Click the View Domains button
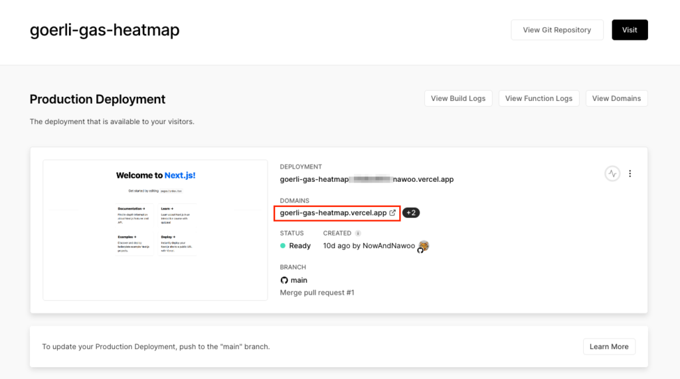Viewport: 680px width, 379px height. [x=616, y=98]
